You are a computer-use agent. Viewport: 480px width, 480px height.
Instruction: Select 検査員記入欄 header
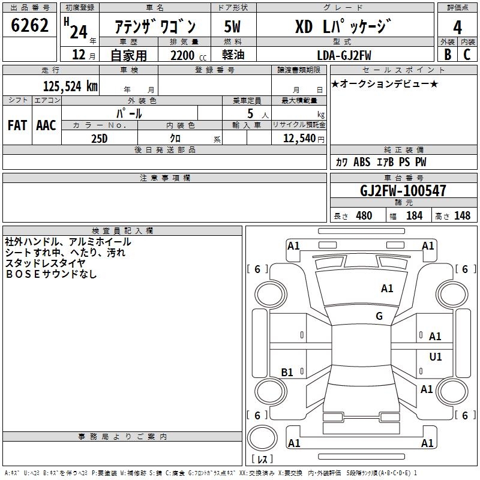[x=122, y=231]
